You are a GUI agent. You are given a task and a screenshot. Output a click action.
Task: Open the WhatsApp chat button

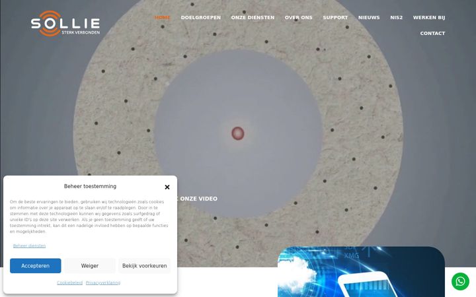[460, 282]
